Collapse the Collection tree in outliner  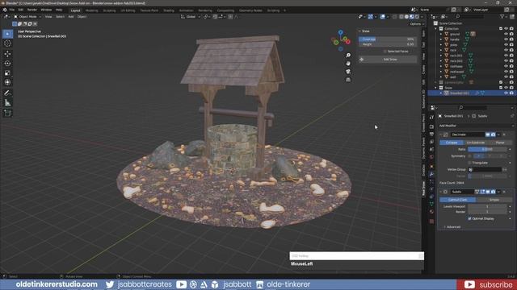[x=436, y=29]
